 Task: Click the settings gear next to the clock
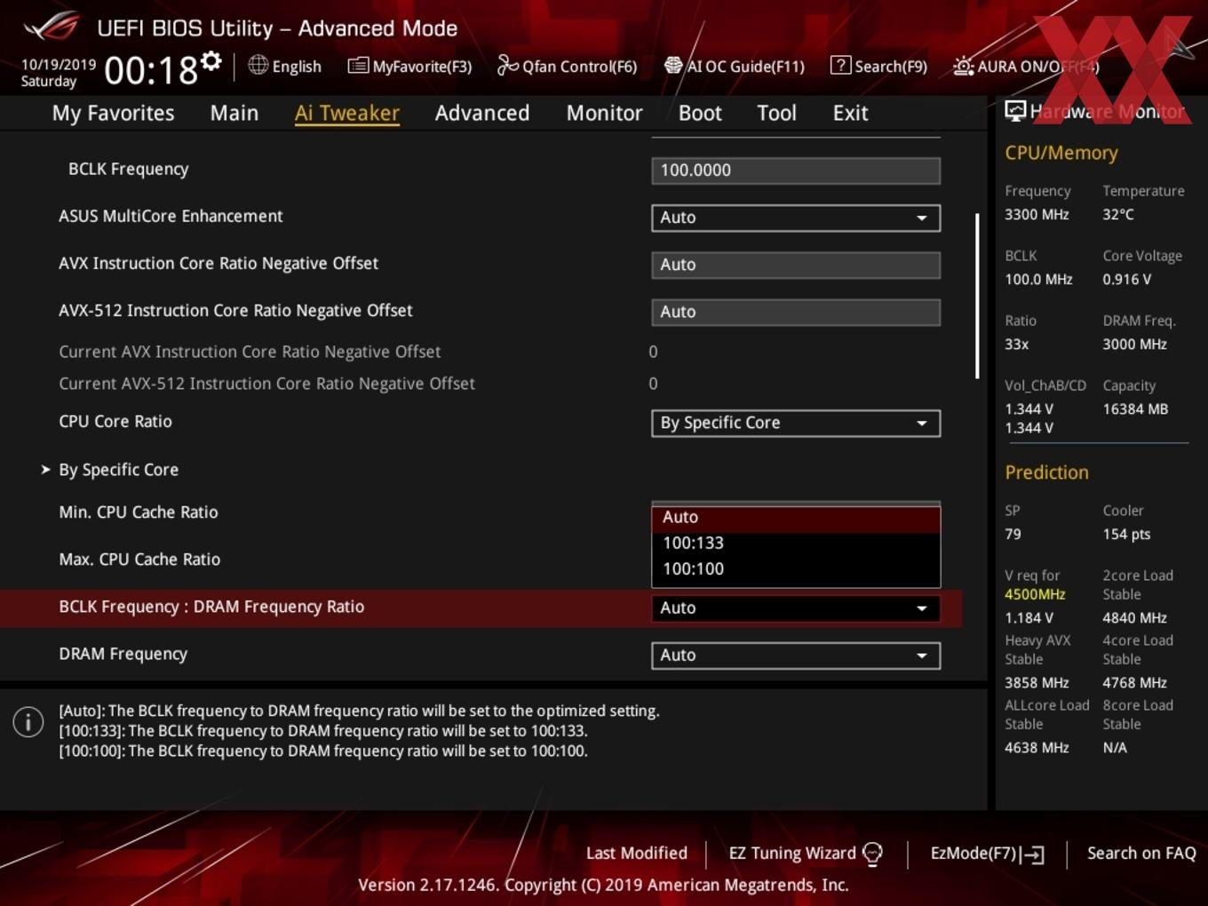coord(211,61)
